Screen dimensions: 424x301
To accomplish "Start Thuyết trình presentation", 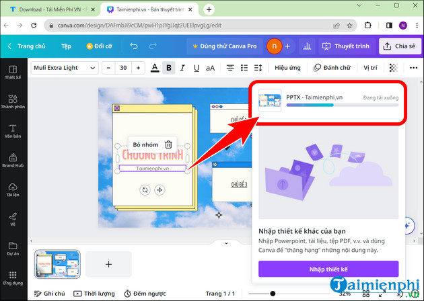I will click(346, 46).
